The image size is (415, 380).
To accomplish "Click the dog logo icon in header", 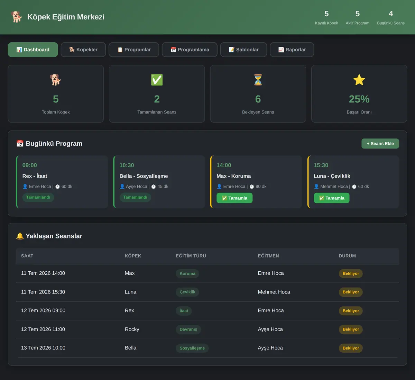I will pos(16,17).
